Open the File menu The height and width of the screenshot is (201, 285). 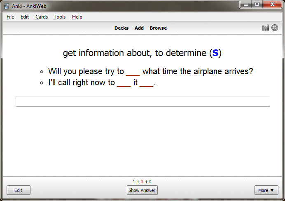coord(10,17)
